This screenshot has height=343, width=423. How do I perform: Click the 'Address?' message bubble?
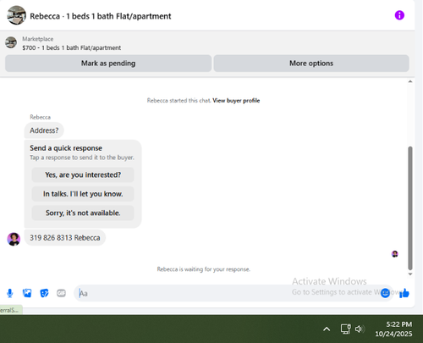click(x=44, y=130)
